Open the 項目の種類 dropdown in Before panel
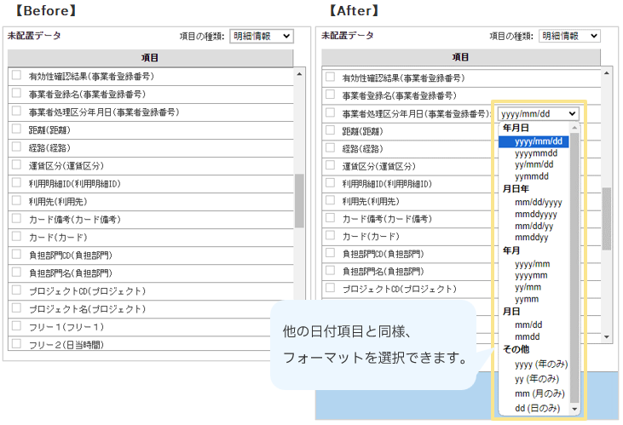Viewport: 623px width, 425px height. (261, 36)
